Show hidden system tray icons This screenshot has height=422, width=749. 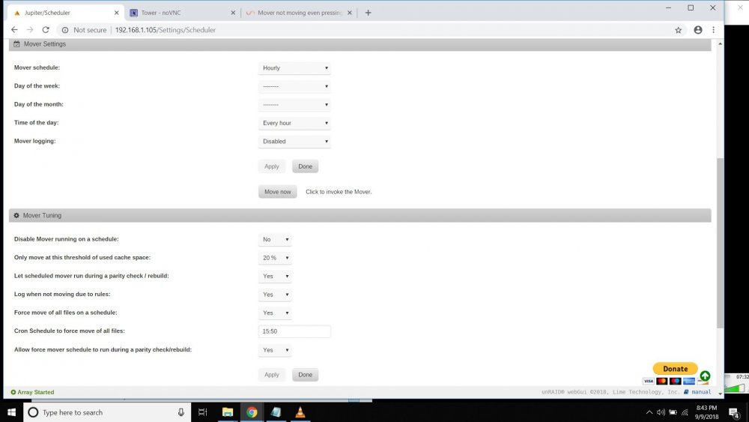[x=649, y=412]
